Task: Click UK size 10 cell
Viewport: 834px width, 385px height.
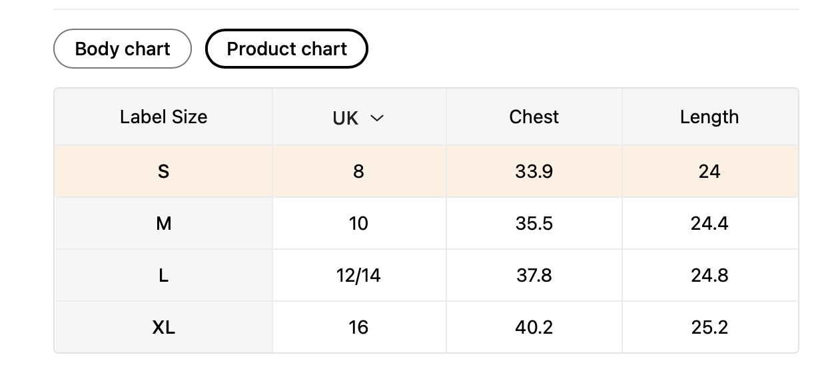Action: tap(358, 223)
